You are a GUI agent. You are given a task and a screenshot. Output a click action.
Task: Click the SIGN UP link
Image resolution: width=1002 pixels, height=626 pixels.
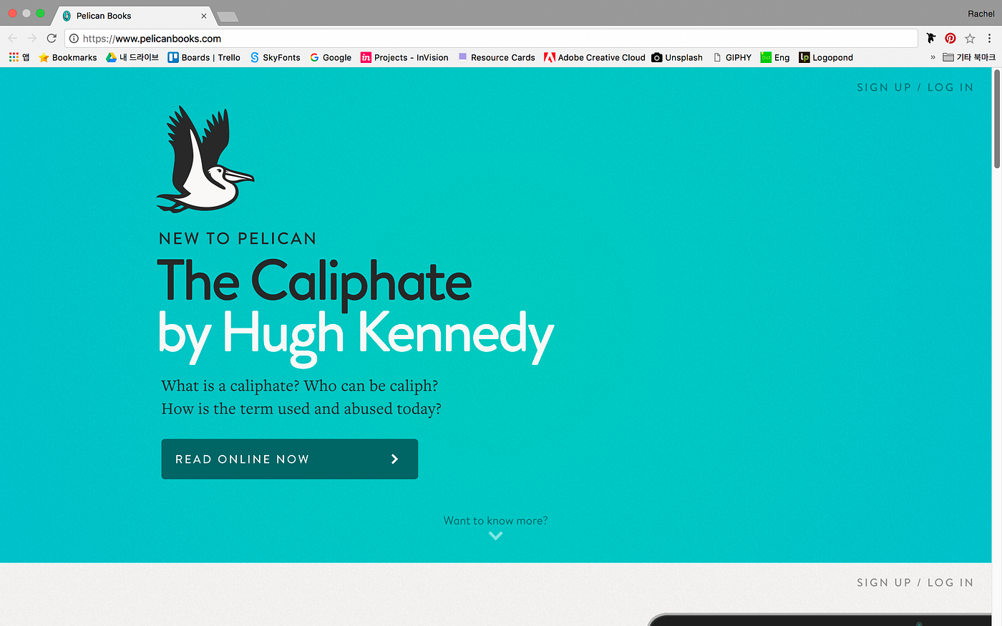click(884, 87)
